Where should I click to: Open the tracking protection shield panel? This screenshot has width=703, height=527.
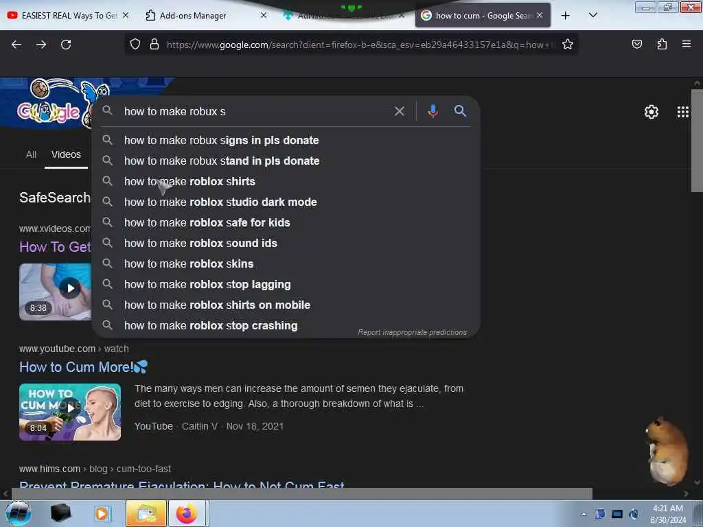pyautogui.click(x=135, y=44)
